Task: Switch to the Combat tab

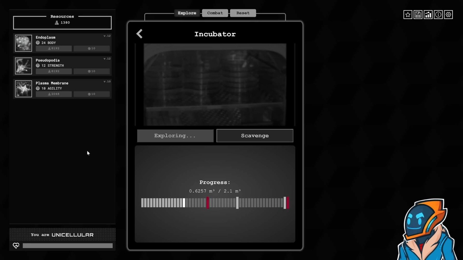Action: pyautogui.click(x=215, y=13)
